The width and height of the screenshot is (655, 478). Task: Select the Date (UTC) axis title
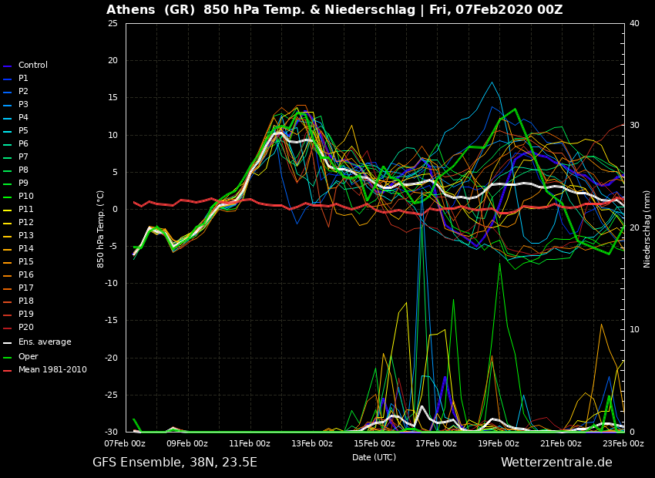point(375,457)
